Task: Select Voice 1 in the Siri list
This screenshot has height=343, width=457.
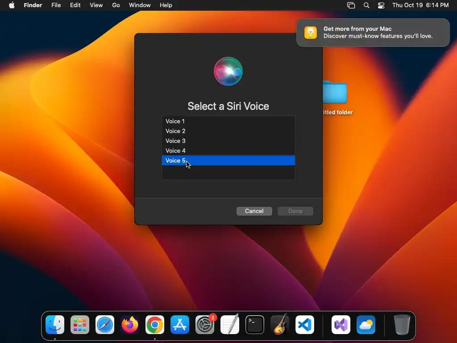Action: pyautogui.click(x=228, y=121)
